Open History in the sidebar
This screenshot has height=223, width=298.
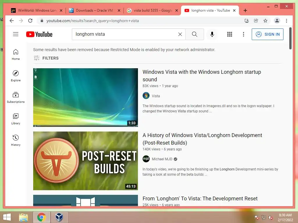[x=16, y=140]
